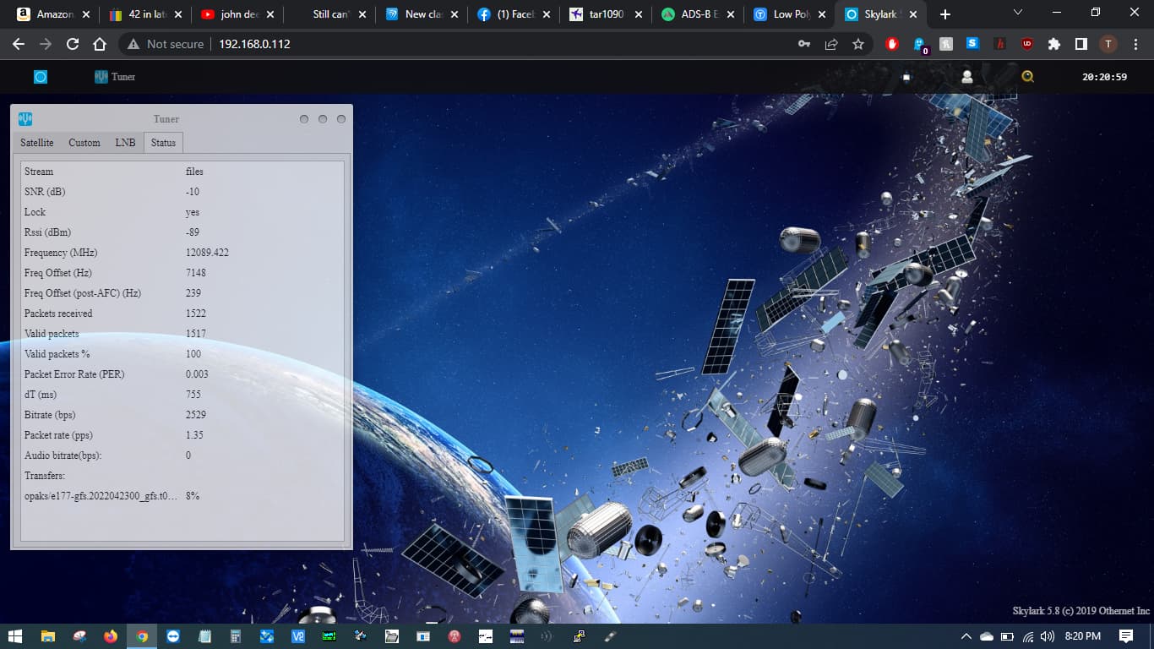Open the uBlock Origin shield extension
The height and width of the screenshot is (649, 1154).
coord(1027,44)
